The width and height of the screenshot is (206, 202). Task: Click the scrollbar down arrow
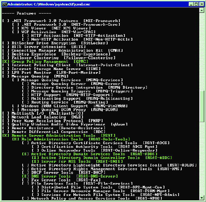coord(202,197)
